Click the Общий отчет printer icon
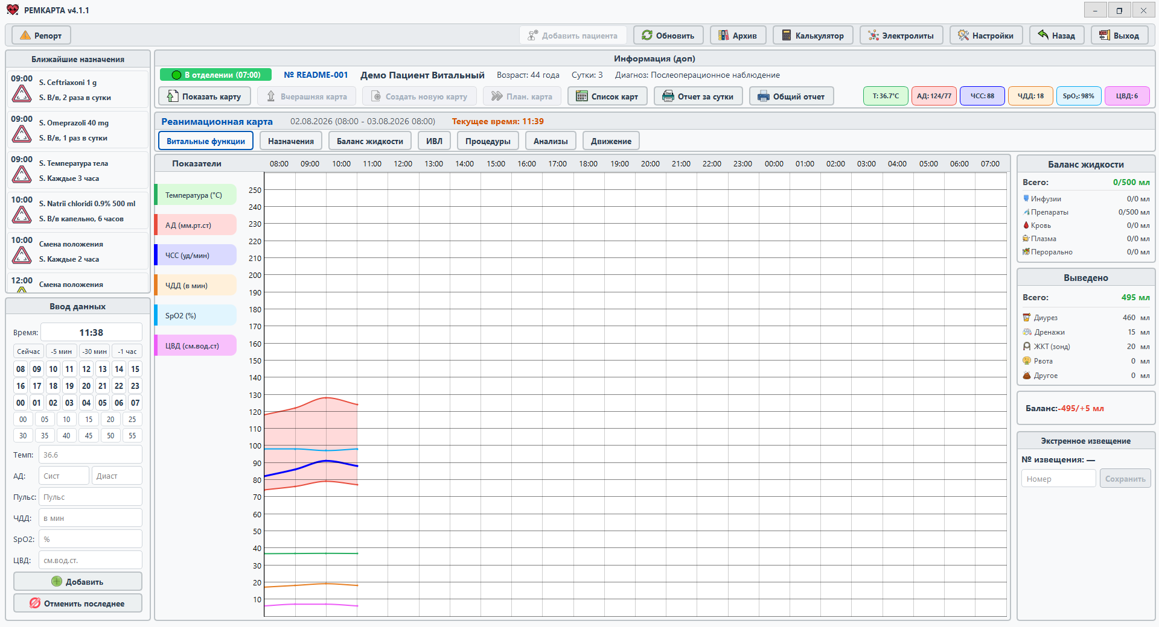 tap(764, 96)
